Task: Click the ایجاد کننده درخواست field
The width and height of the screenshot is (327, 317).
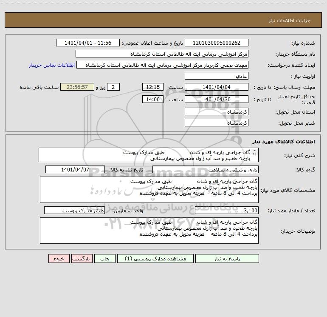Action: 163,65
